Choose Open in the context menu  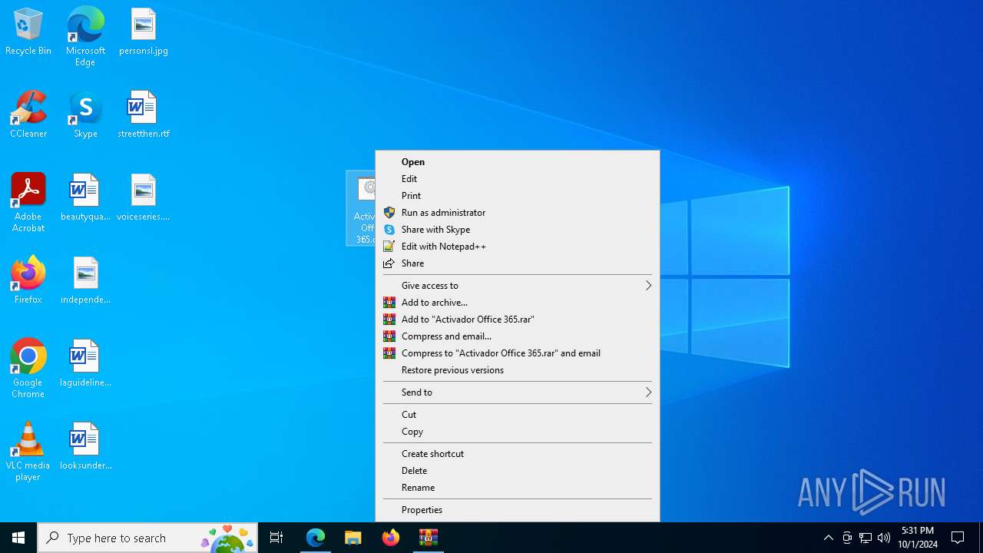518,162
